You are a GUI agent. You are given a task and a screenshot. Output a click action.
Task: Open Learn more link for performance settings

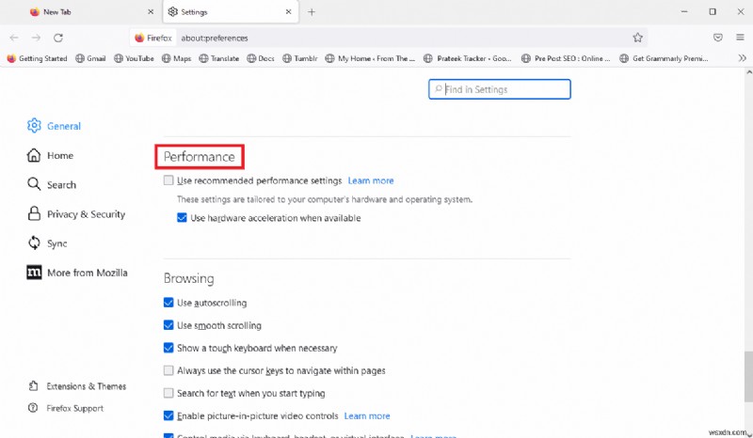371,180
